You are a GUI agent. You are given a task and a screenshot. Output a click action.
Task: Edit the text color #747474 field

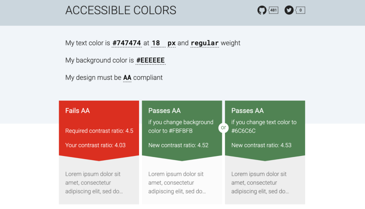(x=127, y=43)
